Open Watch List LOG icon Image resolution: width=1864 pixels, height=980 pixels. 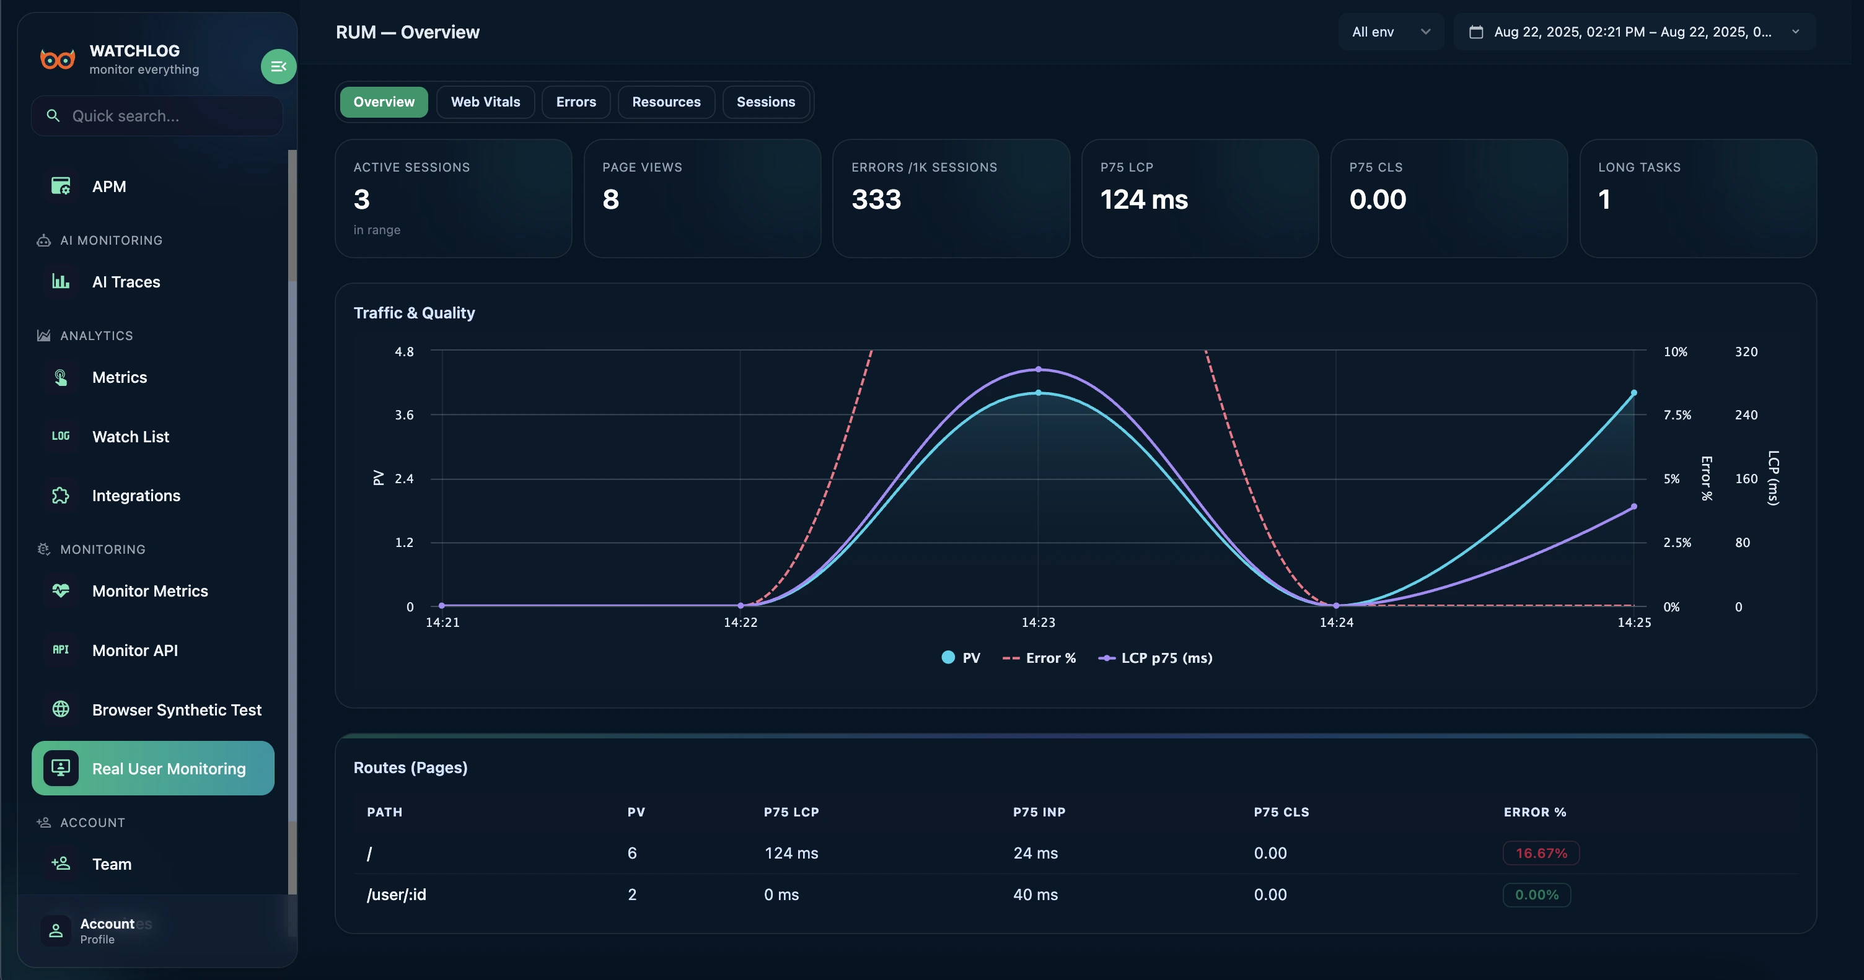click(x=61, y=436)
